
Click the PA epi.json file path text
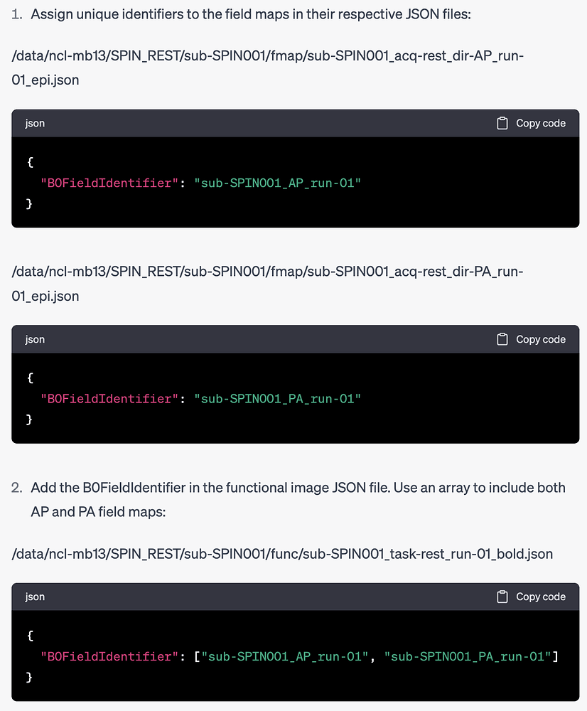coord(267,284)
